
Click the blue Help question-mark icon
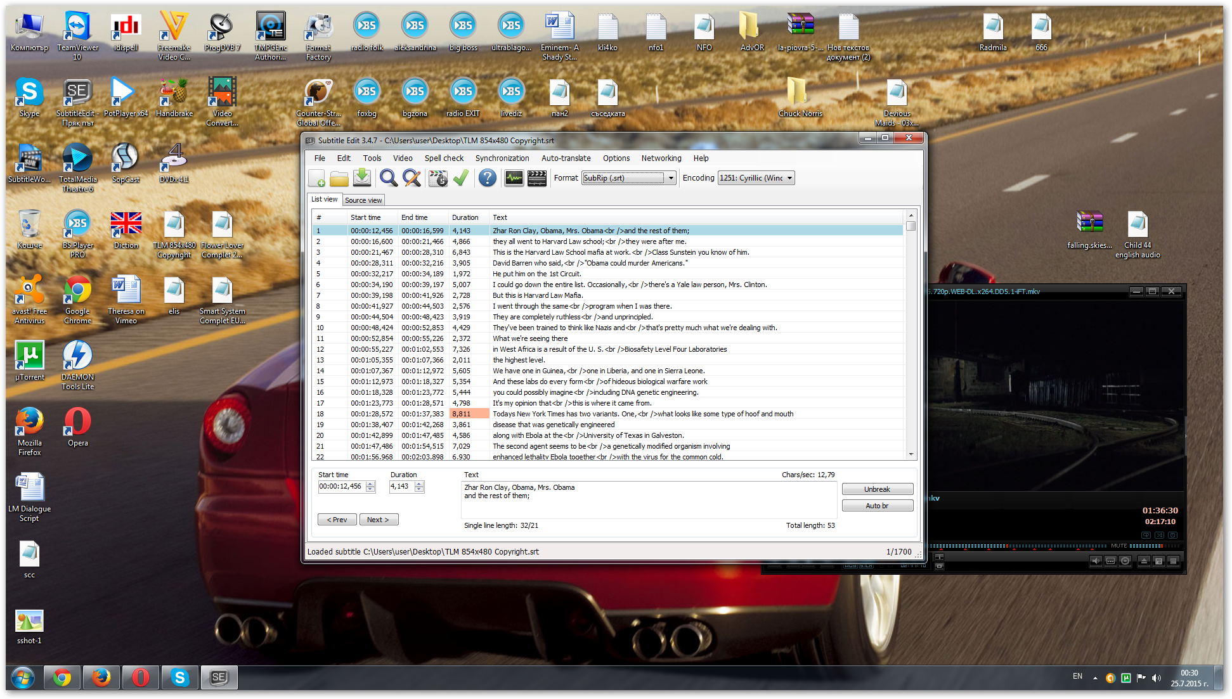(487, 178)
